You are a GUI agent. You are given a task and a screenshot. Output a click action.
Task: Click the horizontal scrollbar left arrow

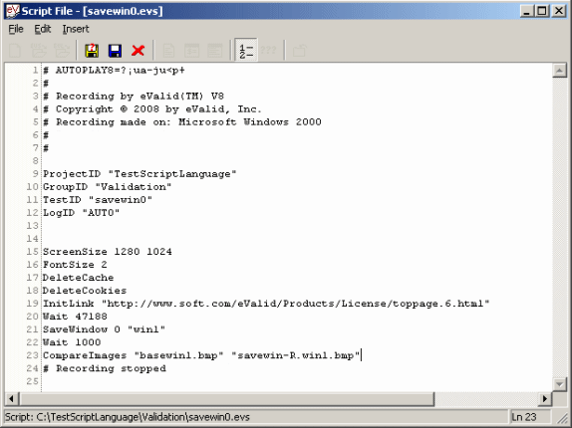click(12, 399)
